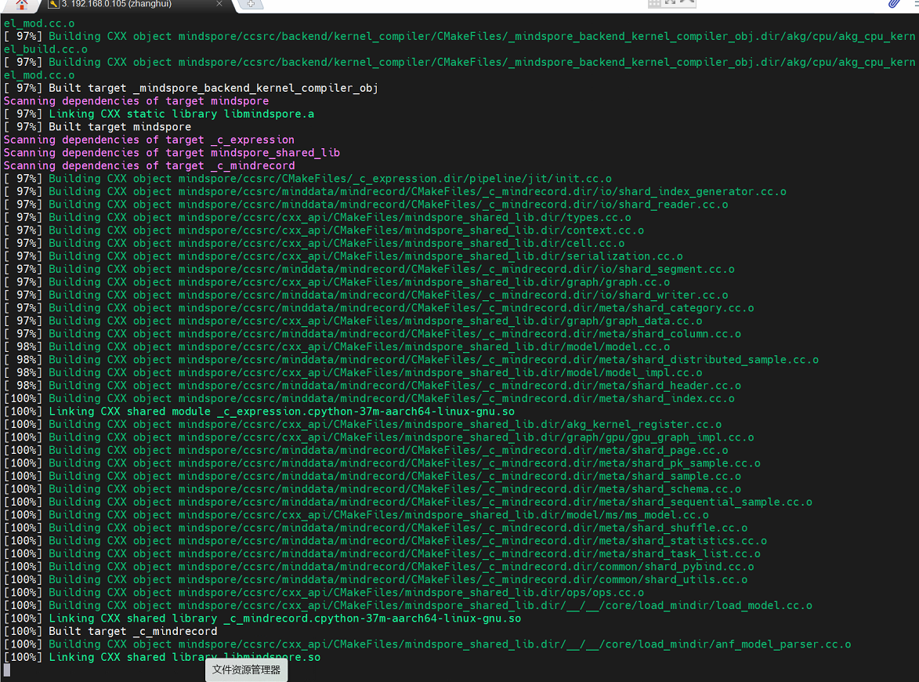The image size is (919, 682).
Task: Click the line ending shard_task_list.cc.o
Action: coord(382,553)
